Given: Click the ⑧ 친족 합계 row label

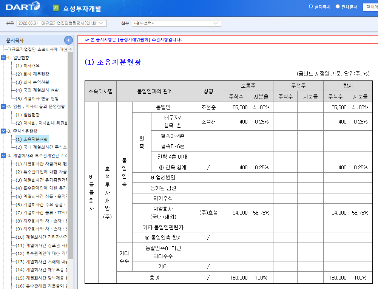Looking at the screenshot, I should (x=173, y=167).
